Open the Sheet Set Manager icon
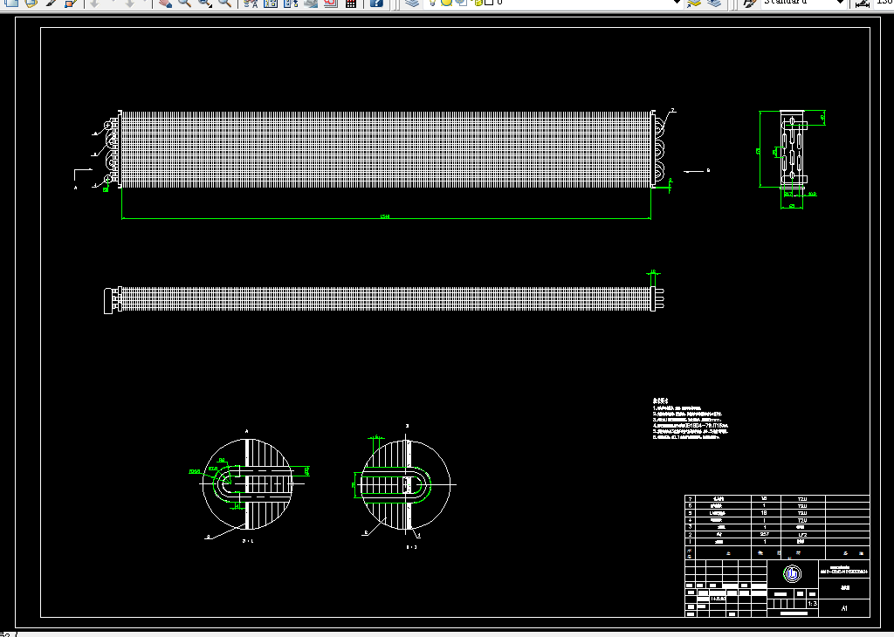 [x=311, y=3]
